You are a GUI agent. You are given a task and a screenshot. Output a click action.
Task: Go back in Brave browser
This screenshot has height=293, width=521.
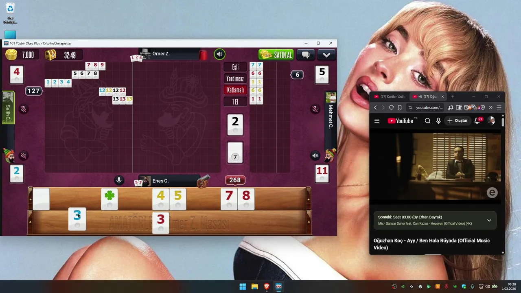pyautogui.click(x=375, y=107)
